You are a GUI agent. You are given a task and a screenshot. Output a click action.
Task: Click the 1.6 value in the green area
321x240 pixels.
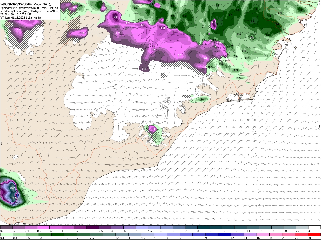click(238, 10)
